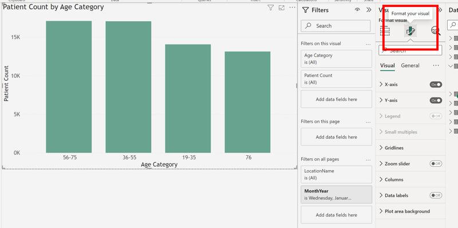Select the 36-55 bar in chart
458x228 pixels.
coord(128,87)
